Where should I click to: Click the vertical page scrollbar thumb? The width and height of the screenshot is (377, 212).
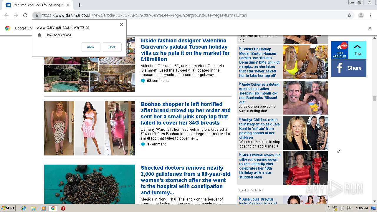[374, 99]
